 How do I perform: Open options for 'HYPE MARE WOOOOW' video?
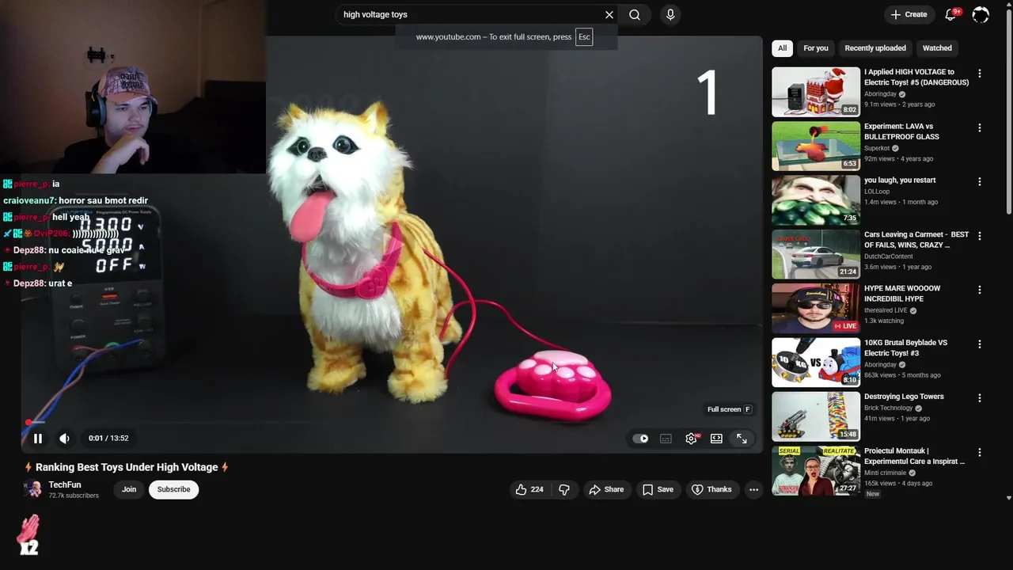(x=980, y=290)
